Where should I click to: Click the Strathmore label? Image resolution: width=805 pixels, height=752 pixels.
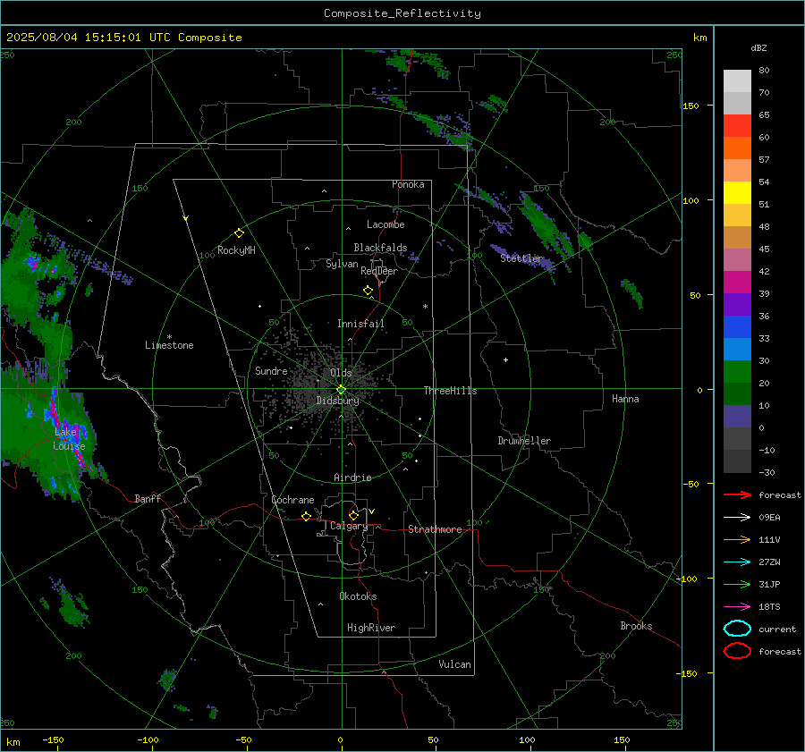435,529
